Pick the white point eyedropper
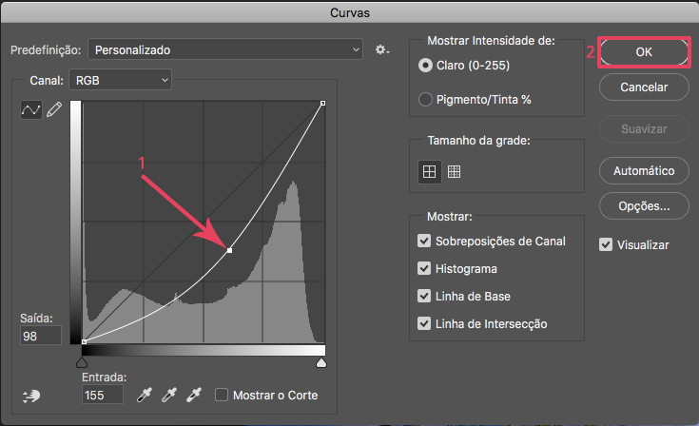This screenshot has width=699, height=426. tap(194, 395)
